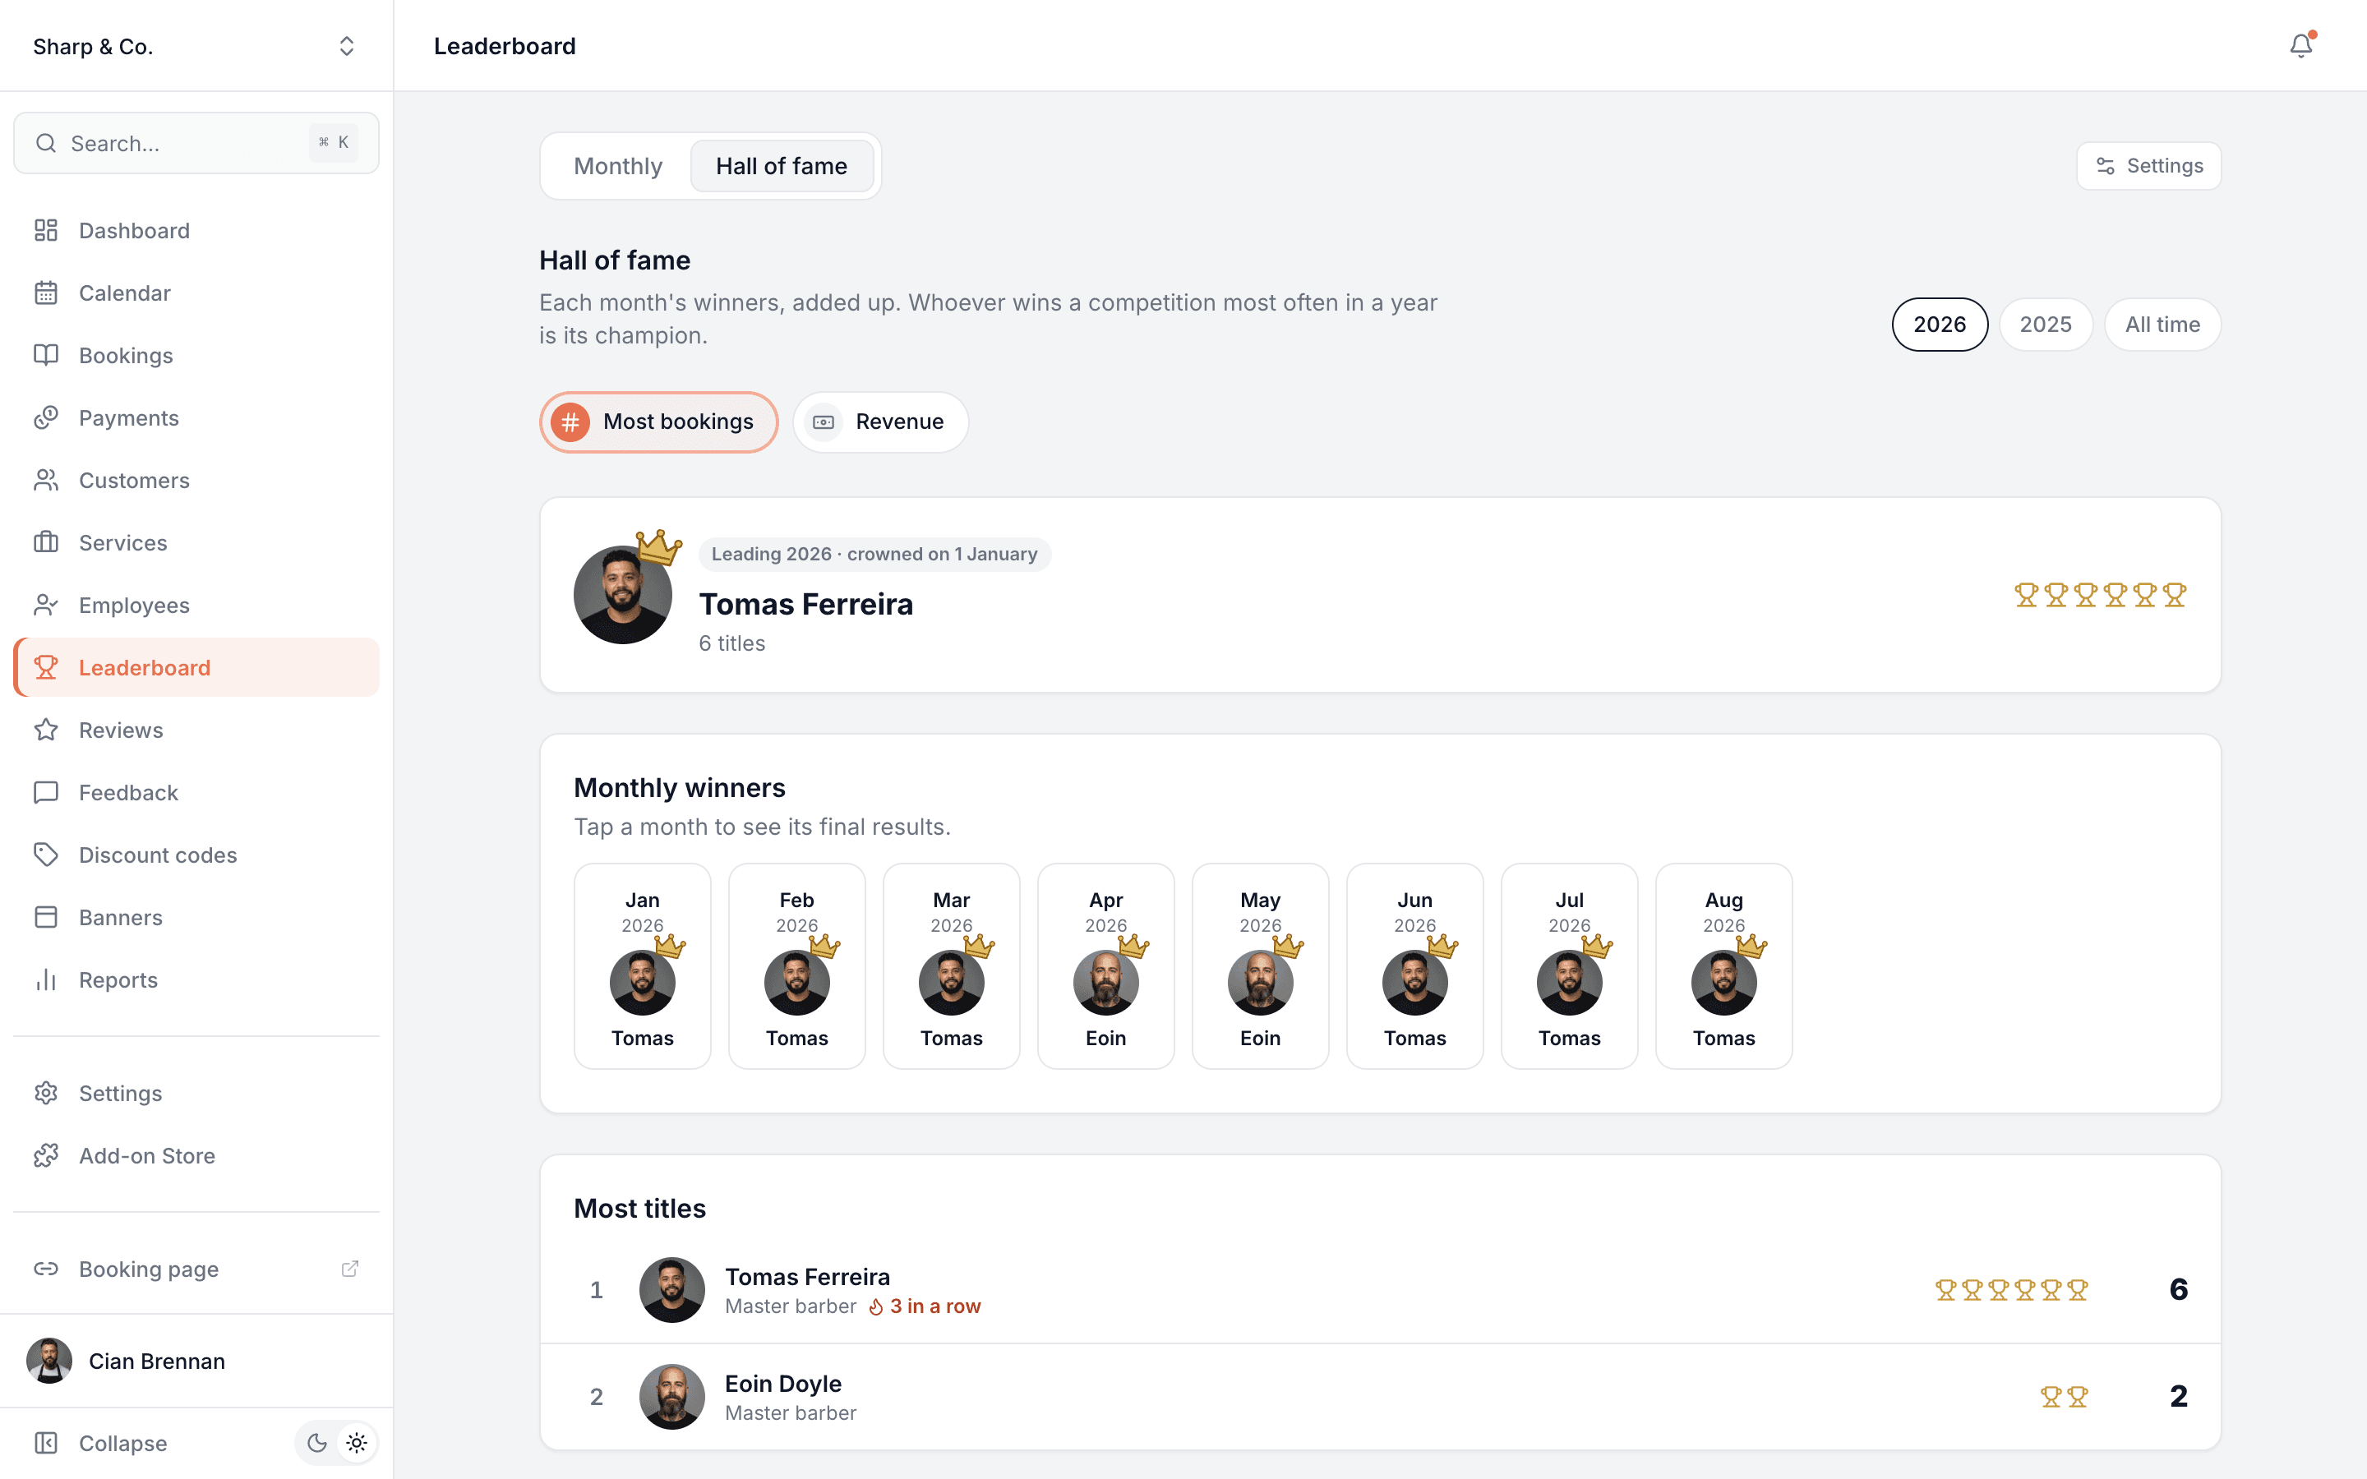
Task: Click the Reports bar chart icon
Action: pos(46,979)
